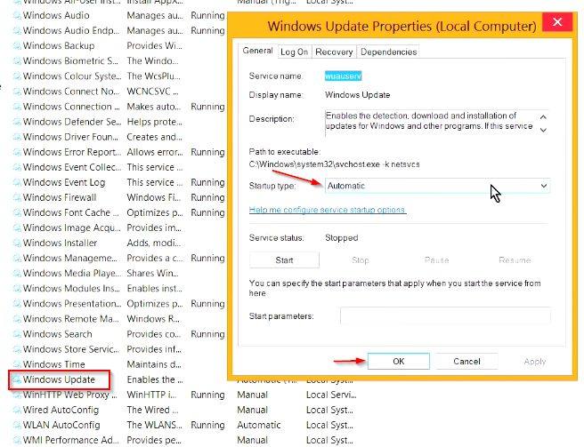Screen dimensions: 584x447
Task: Click the Windows Event Log gear icon
Action: point(17,182)
